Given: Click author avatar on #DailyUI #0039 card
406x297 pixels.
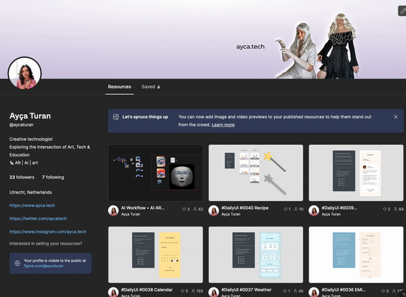Looking at the screenshot, I should 314,211.
